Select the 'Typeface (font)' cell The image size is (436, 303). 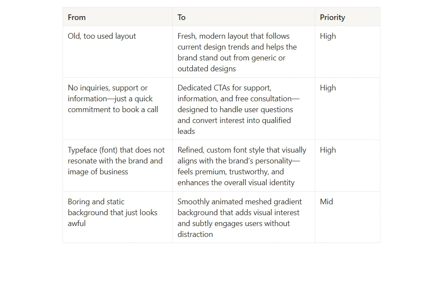click(118, 166)
